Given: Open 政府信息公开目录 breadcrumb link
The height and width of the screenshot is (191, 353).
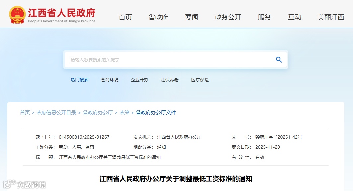Looking at the screenshot, I should (56, 113).
